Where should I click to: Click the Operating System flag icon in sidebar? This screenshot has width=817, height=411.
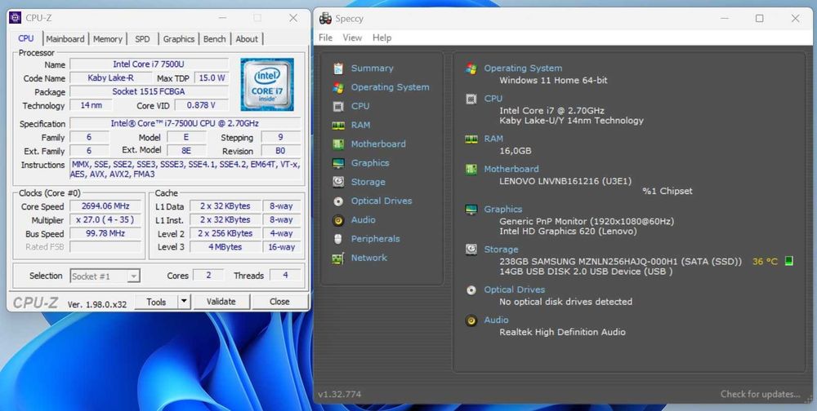(338, 87)
